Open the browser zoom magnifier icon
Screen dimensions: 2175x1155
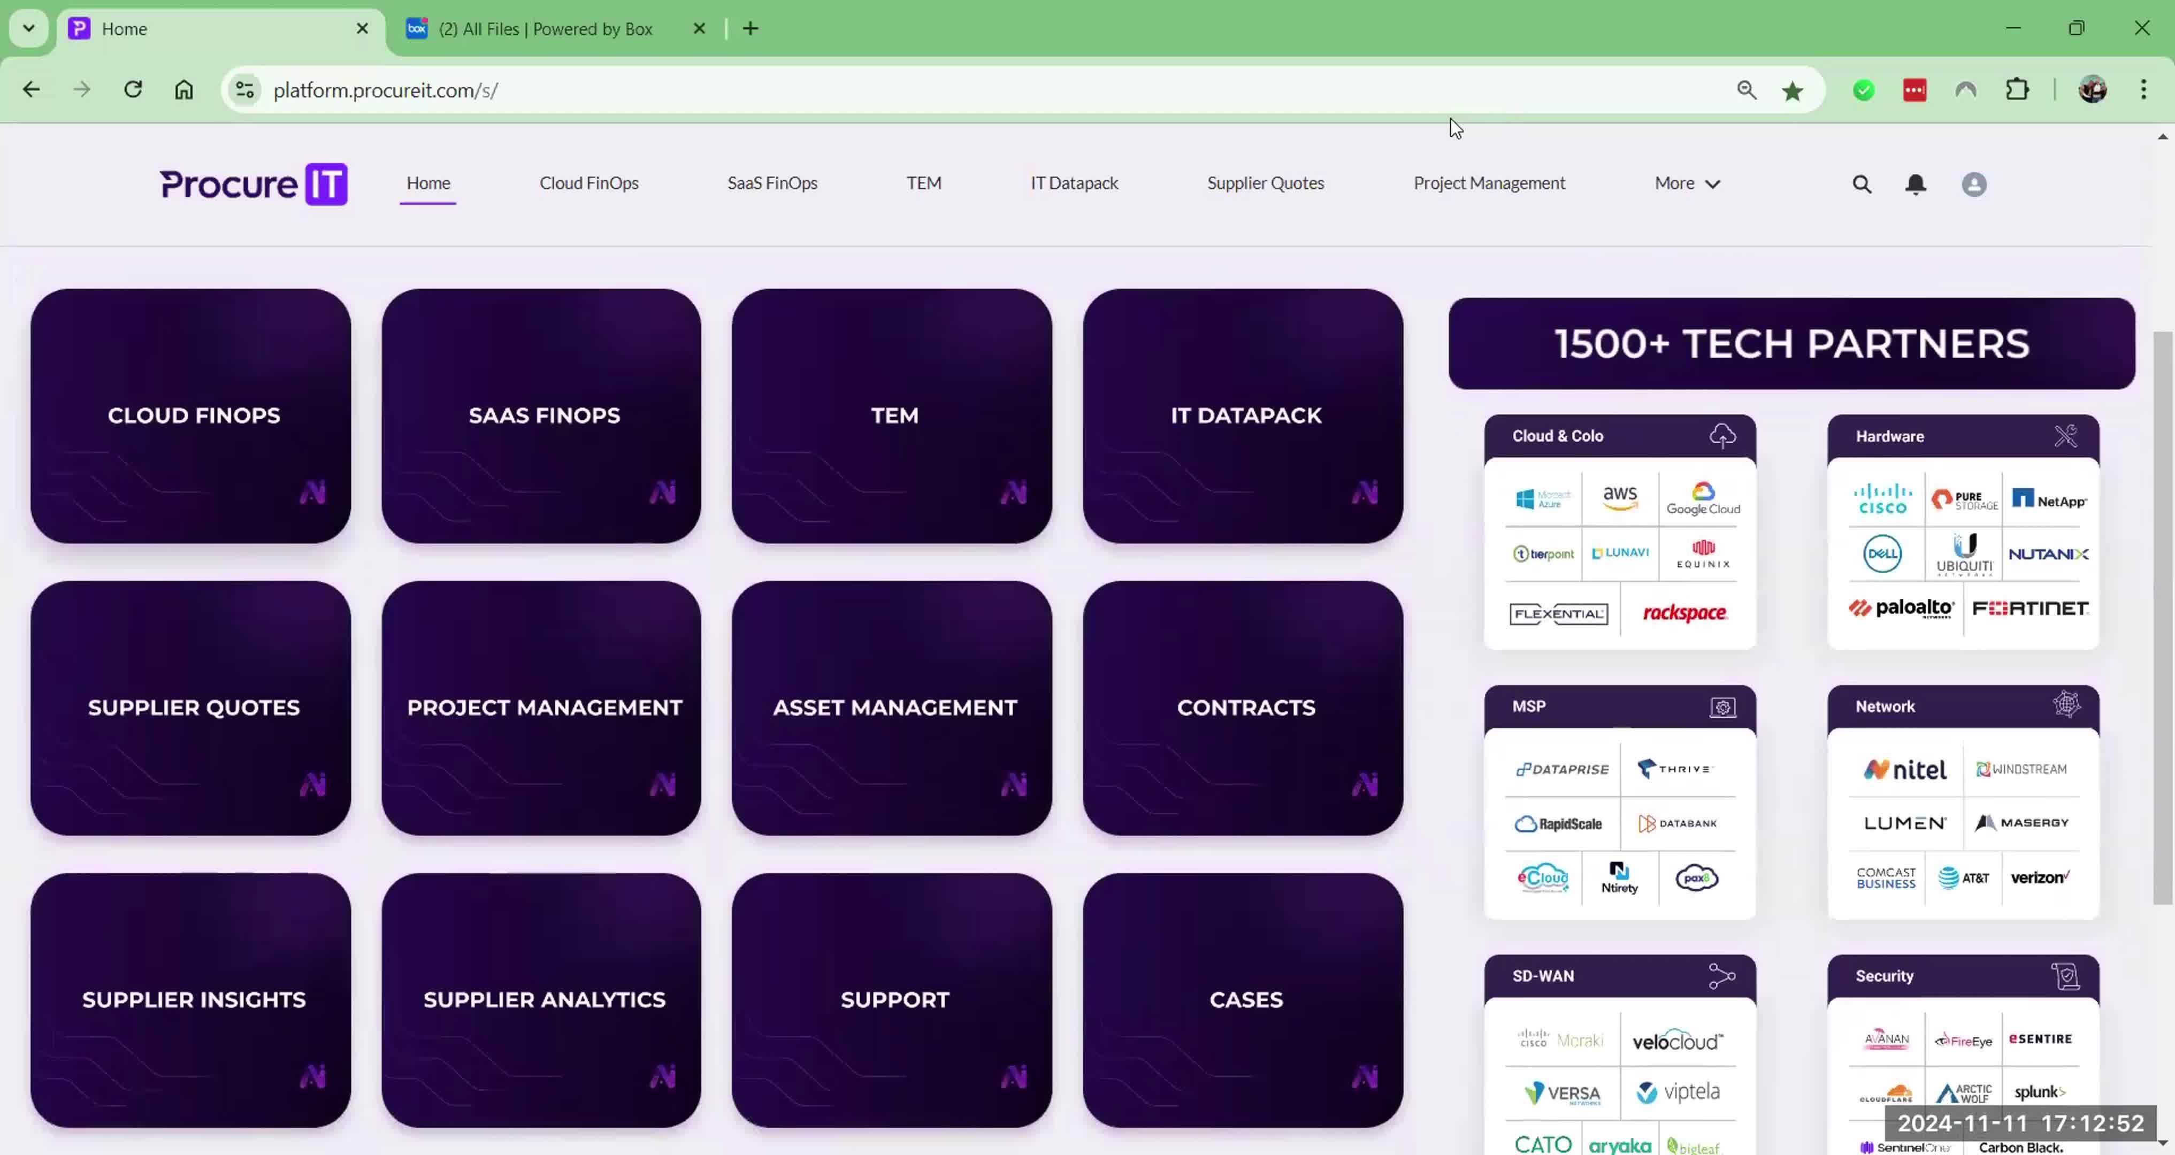(1747, 90)
